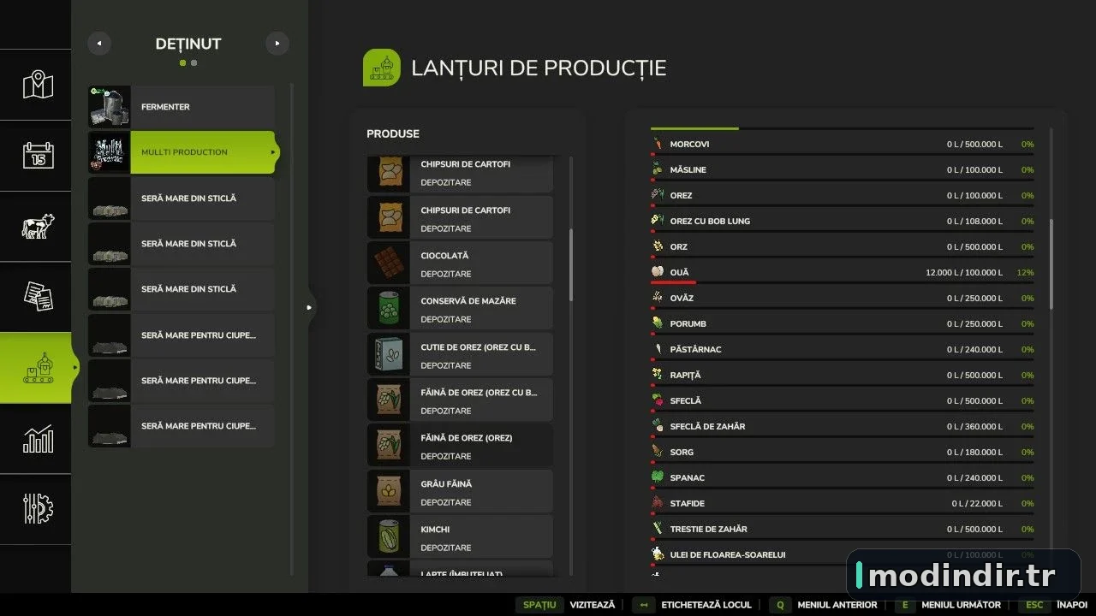Click the Ouă egg icon
Image resolution: width=1096 pixels, height=616 pixels.
(658, 272)
